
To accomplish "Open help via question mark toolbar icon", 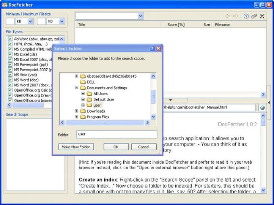I will (x=246, y=16).
